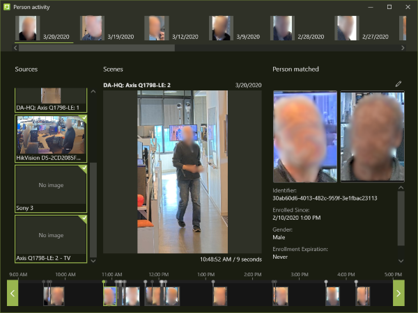Click the Enrolled Since value 2/10/2020 1:00 PM

(297, 218)
